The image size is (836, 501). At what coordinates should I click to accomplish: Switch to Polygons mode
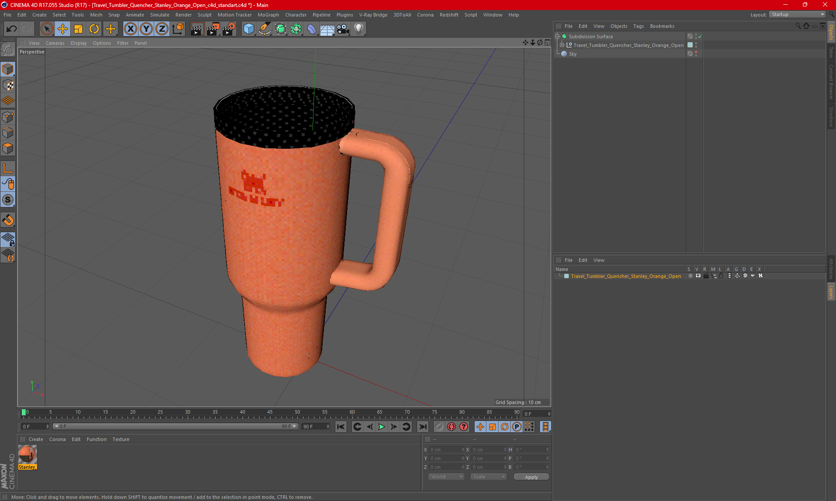tap(8, 148)
